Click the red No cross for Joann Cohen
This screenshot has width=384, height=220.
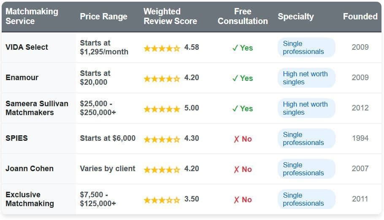pyautogui.click(x=236, y=169)
